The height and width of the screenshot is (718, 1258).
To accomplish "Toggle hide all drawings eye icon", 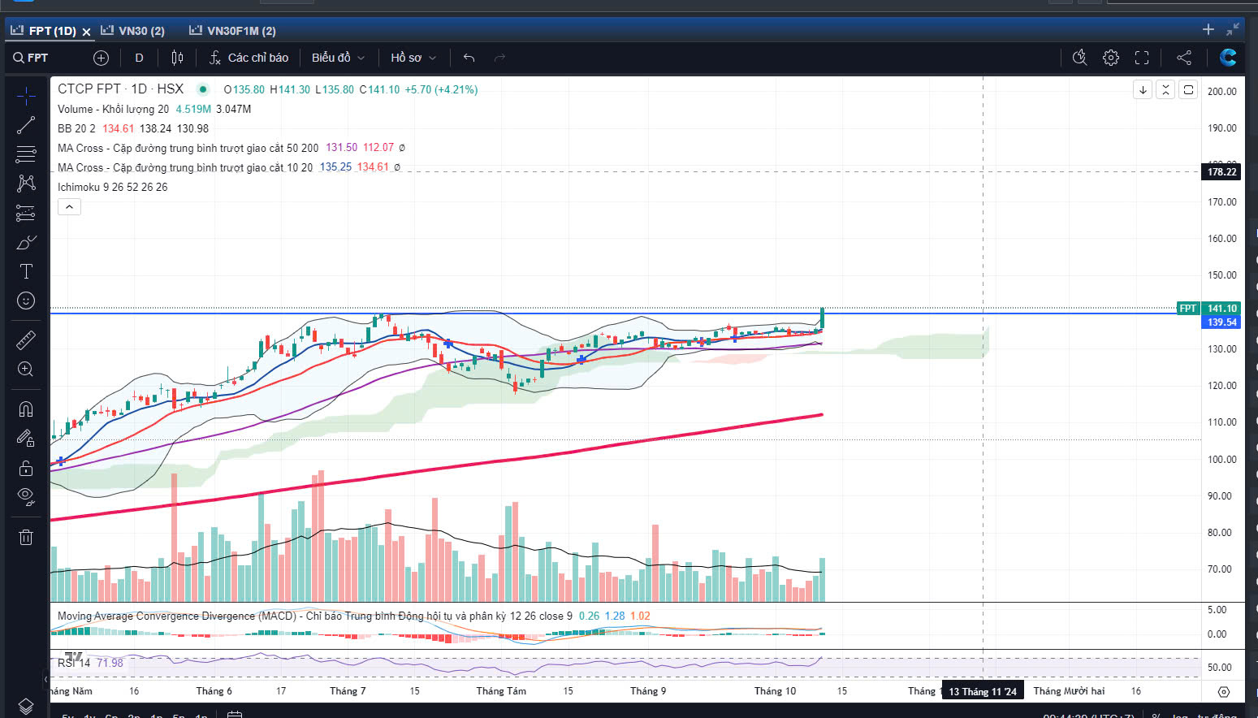I will click(26, 497).
